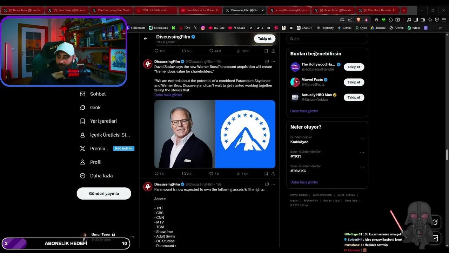The width and height of the screenshot is (449, 253).
Task: Open Sohbet in the left sidebar
Action: tap(93, 94)
